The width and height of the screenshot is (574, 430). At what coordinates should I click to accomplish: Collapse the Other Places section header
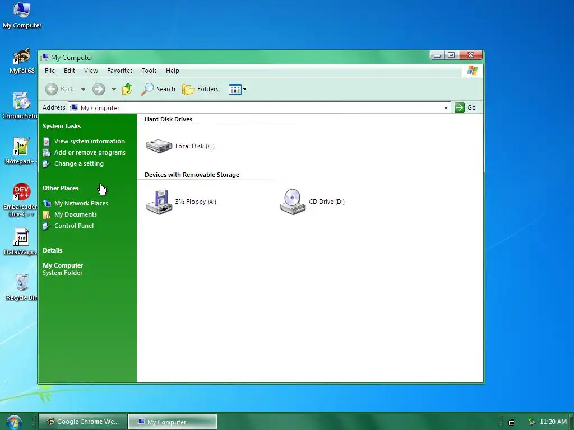click(61, 188)
